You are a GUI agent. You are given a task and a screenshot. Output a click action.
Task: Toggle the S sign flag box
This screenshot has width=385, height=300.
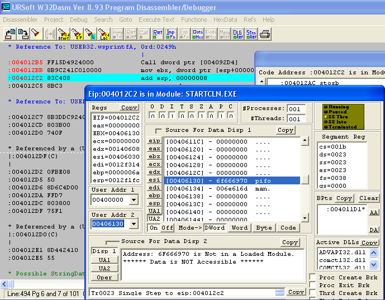pyautogui.click(x=192, y=116)
